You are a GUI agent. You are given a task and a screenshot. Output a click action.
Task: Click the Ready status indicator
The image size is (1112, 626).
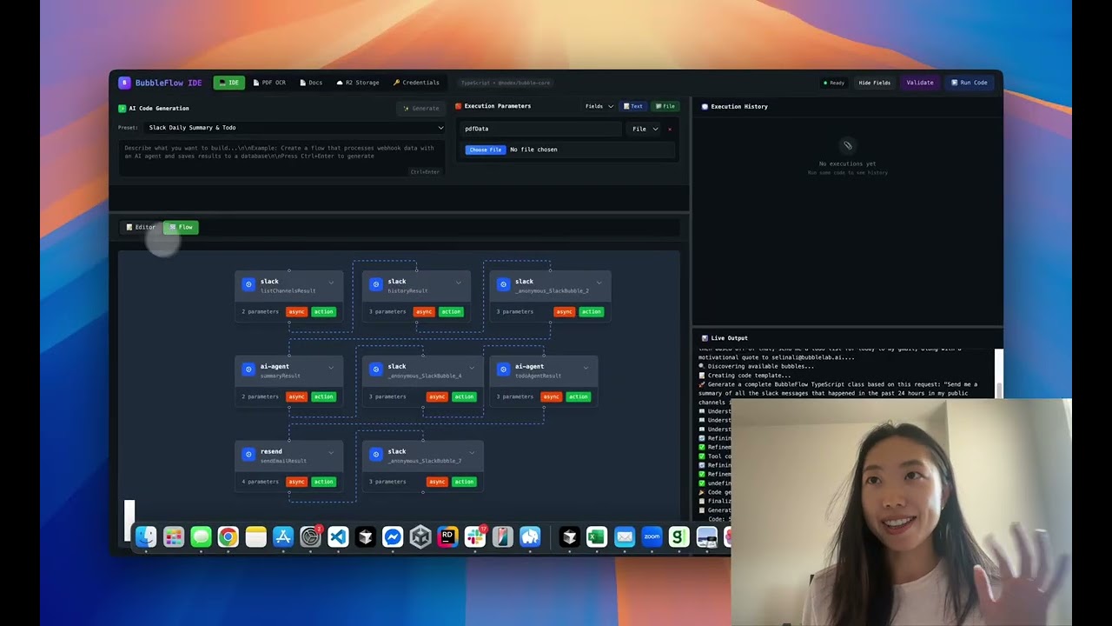(834, 83)
